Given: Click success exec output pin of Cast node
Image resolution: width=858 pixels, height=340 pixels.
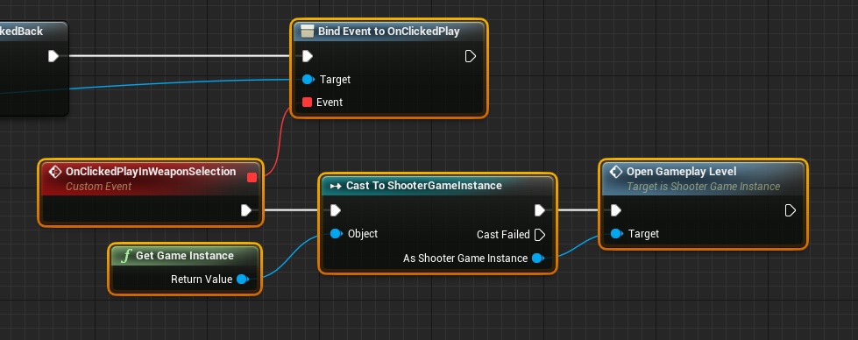Looking at the screenshot, I should pos(540,210).
